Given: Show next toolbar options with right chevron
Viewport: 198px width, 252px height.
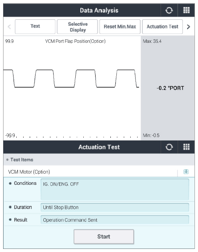Looking at the screenshot, I should [x=189, y=27].
